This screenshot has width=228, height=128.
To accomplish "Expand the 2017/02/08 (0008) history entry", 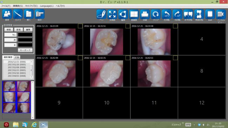I will (x=17, y=67).
